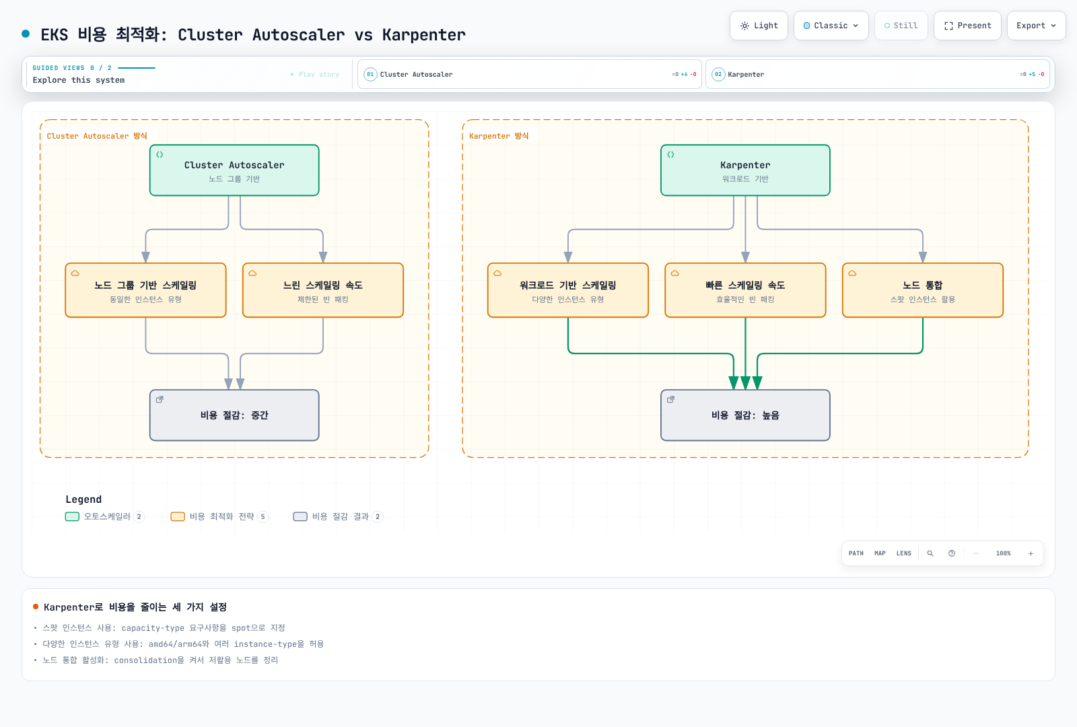Click the chevron on the Export button
The height and width of the screenshot is (727, 1077).
1053,26
